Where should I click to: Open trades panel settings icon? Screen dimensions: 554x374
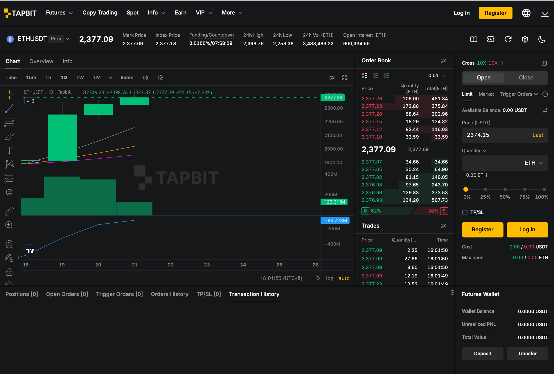pyautogui.click(x=443, y=226)
